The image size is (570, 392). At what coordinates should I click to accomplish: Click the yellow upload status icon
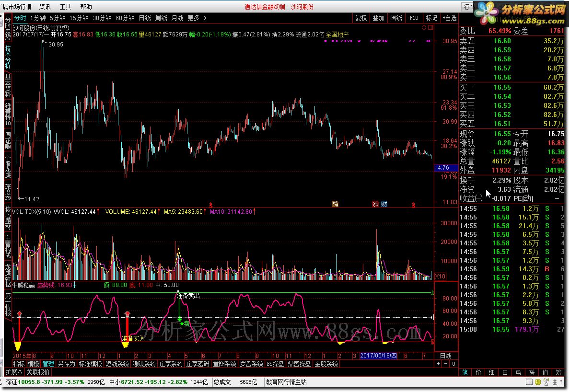click(x=538, y=382)
